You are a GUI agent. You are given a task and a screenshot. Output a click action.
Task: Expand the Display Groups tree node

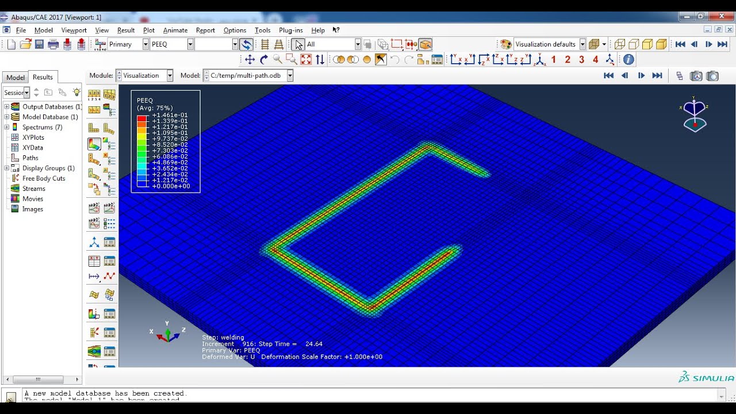click(x=7, y=168)
